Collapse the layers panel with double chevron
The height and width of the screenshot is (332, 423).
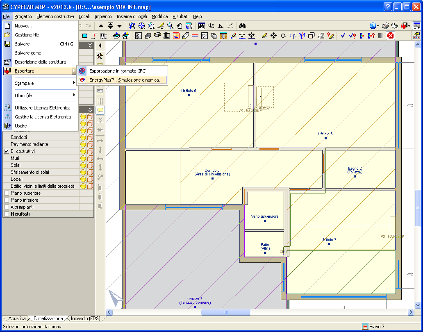90,110
